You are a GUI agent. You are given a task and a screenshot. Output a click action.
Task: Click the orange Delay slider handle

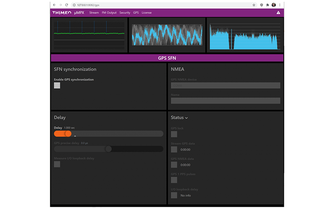[x=68, y=134]
